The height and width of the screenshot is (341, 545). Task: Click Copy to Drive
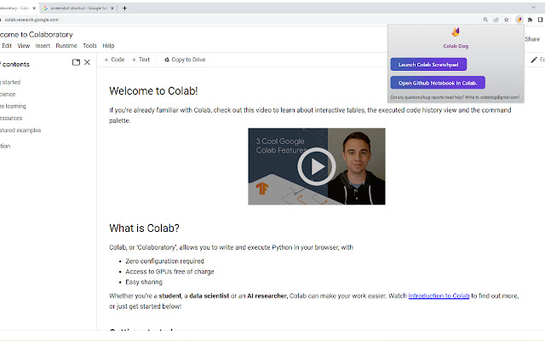coord(185,60)
